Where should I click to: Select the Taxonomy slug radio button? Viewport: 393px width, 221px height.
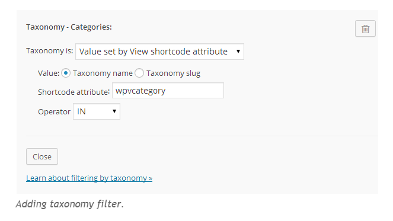(x=139, y=73)
